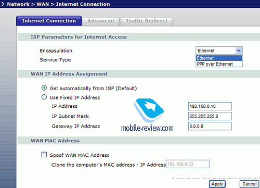Expand the Encapsulation dropdown arrow
Image resolution: width=260 pixels, height=188 pixels.
point(239,51)
